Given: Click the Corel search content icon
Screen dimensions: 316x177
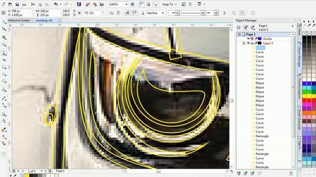Looking at the screenshot, I should point(79,4).
